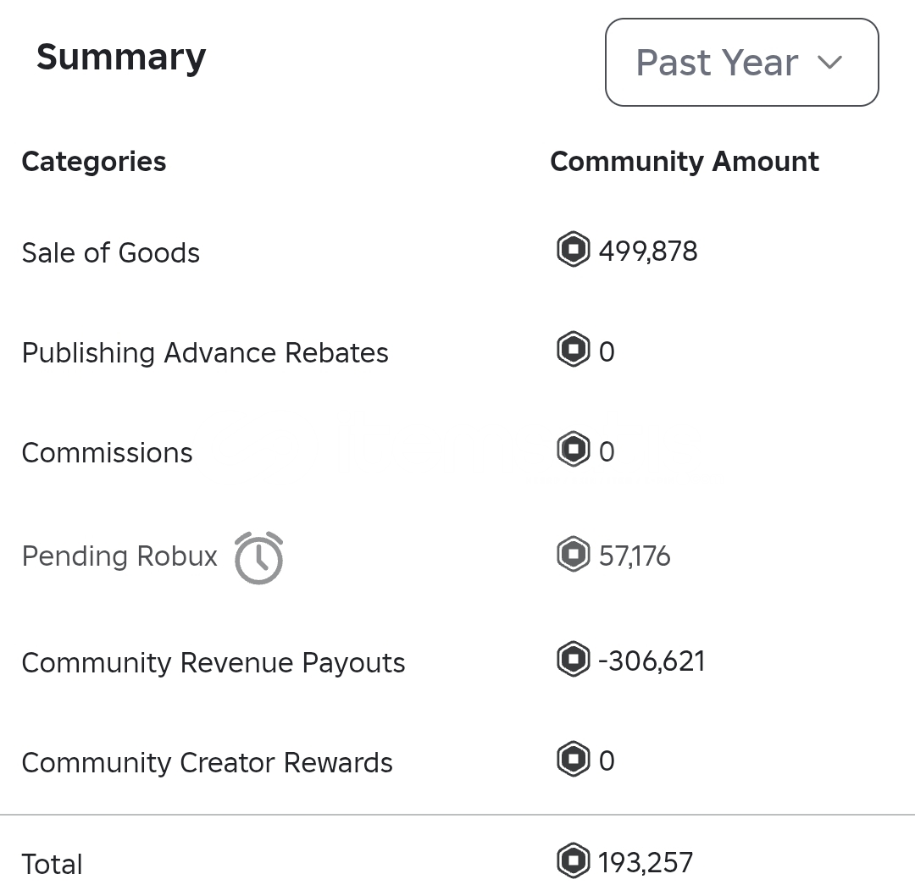915x896 pixels.
Task: Click the Total amount 193,257
Action: point(646,863)
